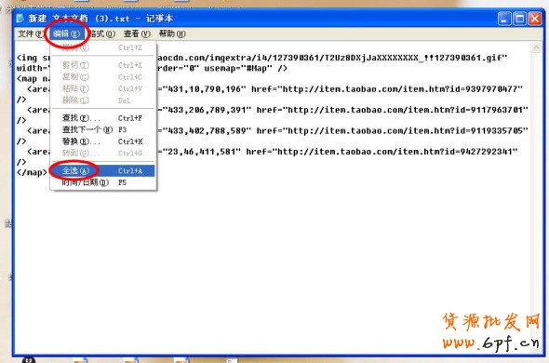
Task: Choose 替换(R)... menu entry
Action: (102, 141)
